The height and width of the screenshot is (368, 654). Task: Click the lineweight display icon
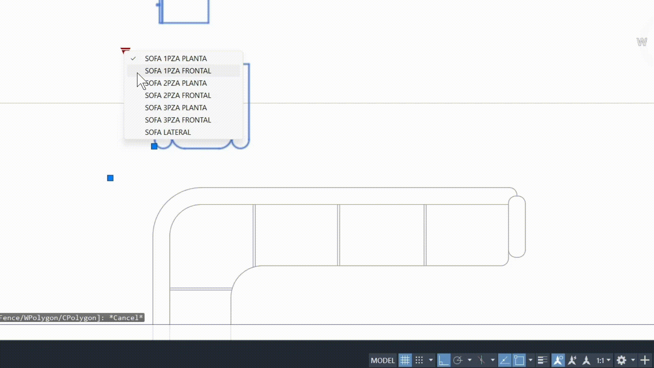(542, 360)
